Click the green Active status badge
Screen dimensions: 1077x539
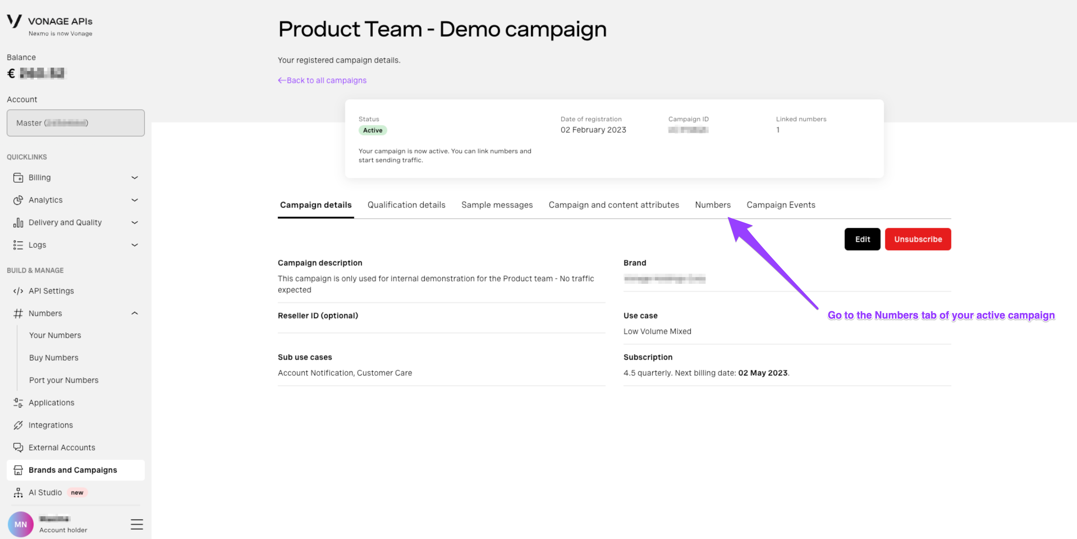(x=373, y=131)
